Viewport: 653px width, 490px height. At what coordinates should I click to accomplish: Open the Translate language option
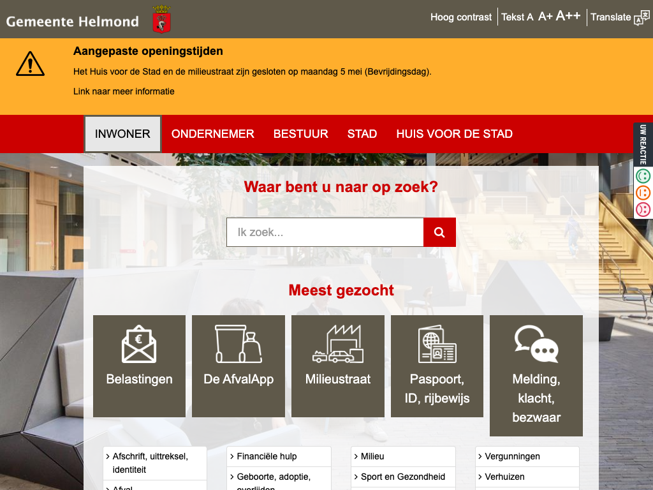tap(619, 17)
